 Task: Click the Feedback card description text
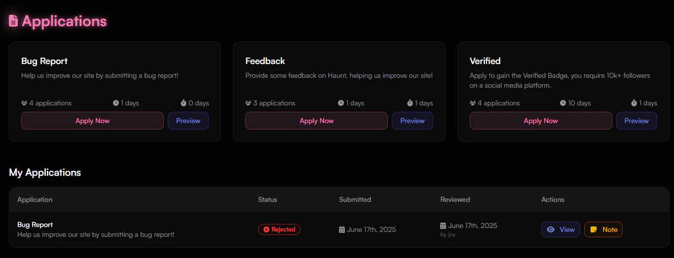tap(339, 76)
